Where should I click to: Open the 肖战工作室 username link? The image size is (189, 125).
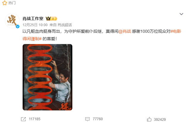click(33, 18)
